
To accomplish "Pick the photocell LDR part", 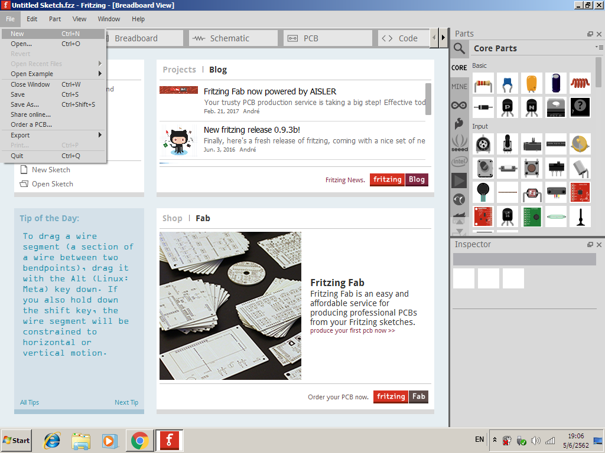I will point(532,192).
